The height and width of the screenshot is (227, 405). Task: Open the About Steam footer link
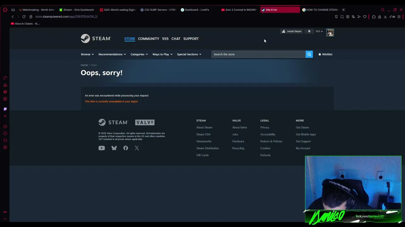point(204,127)
